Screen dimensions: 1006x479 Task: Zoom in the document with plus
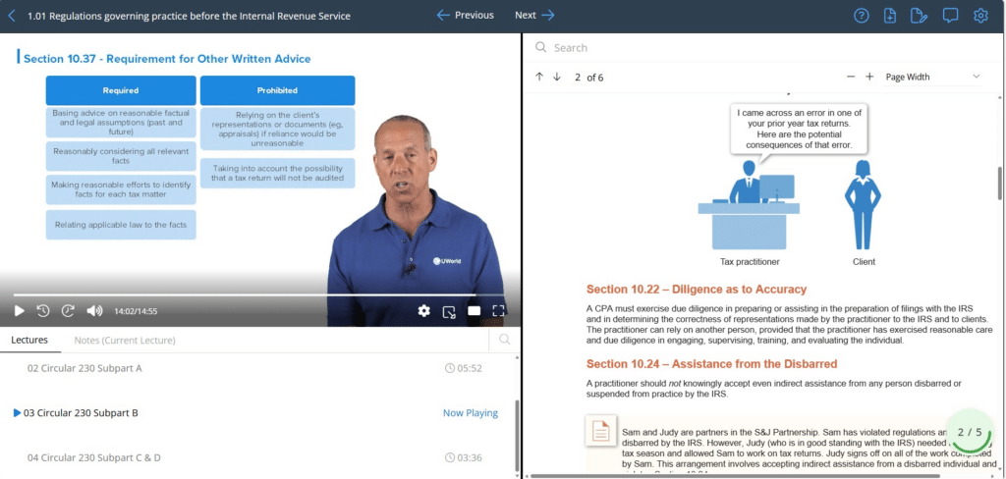[x=869, y=77]
